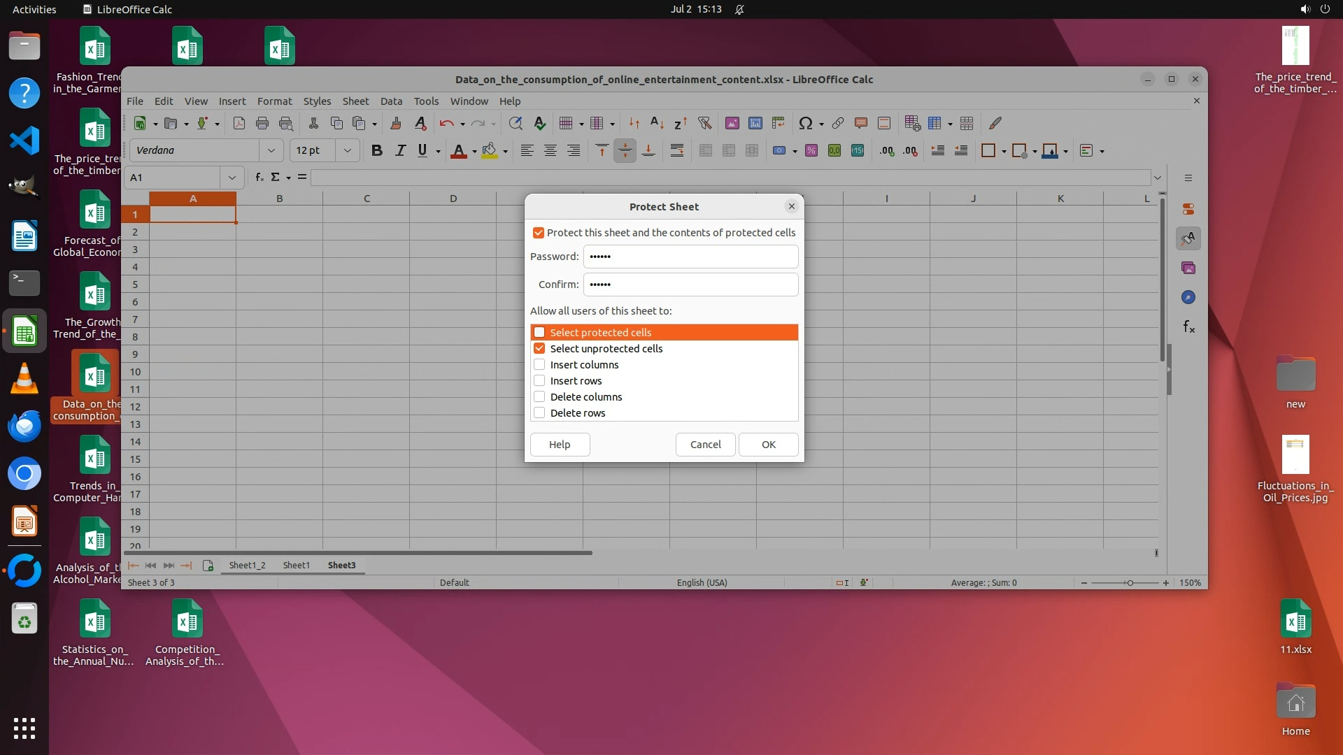Viewport: 1343px width, 755px height.
Task: Enable Select protected cells checkbox
Action: point(539,332)
